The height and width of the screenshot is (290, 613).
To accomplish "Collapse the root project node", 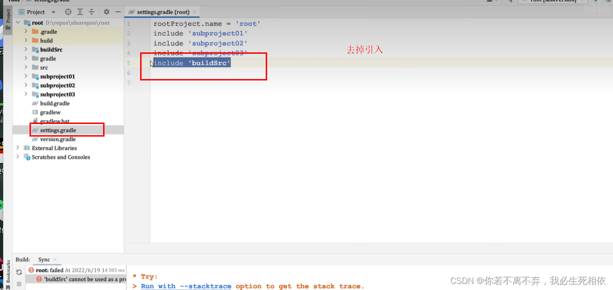I will [x=18, y=23].
